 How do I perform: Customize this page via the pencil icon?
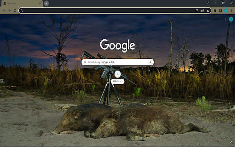(x=231, y=142)
